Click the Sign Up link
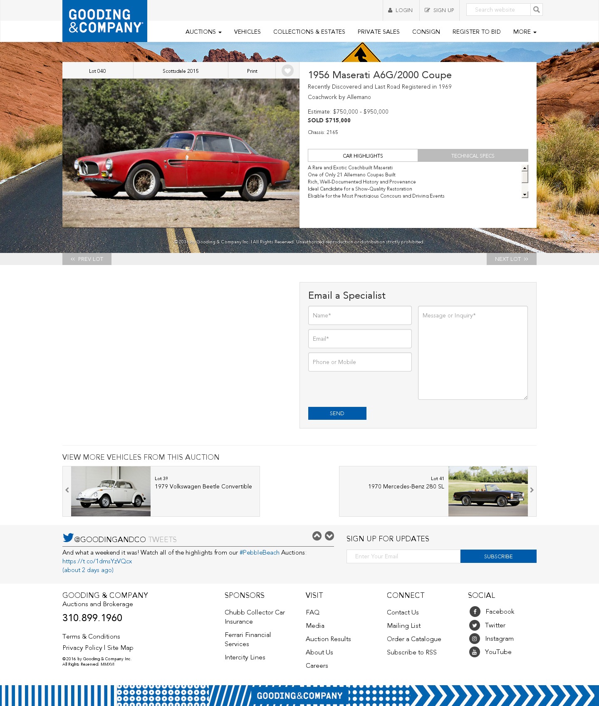Image resolution: width=599 pixels, height=706 pixels. [x=439, y=10]
